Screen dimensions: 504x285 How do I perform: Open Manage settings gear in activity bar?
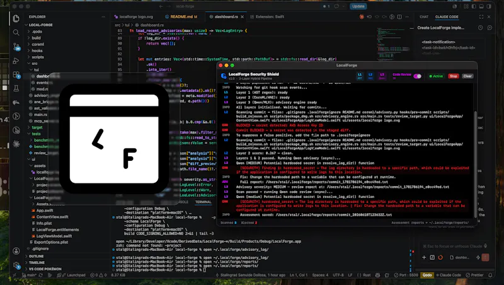point(16,265)
